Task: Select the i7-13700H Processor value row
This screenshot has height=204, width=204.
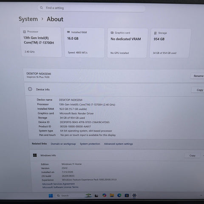Action: (87, 105)
